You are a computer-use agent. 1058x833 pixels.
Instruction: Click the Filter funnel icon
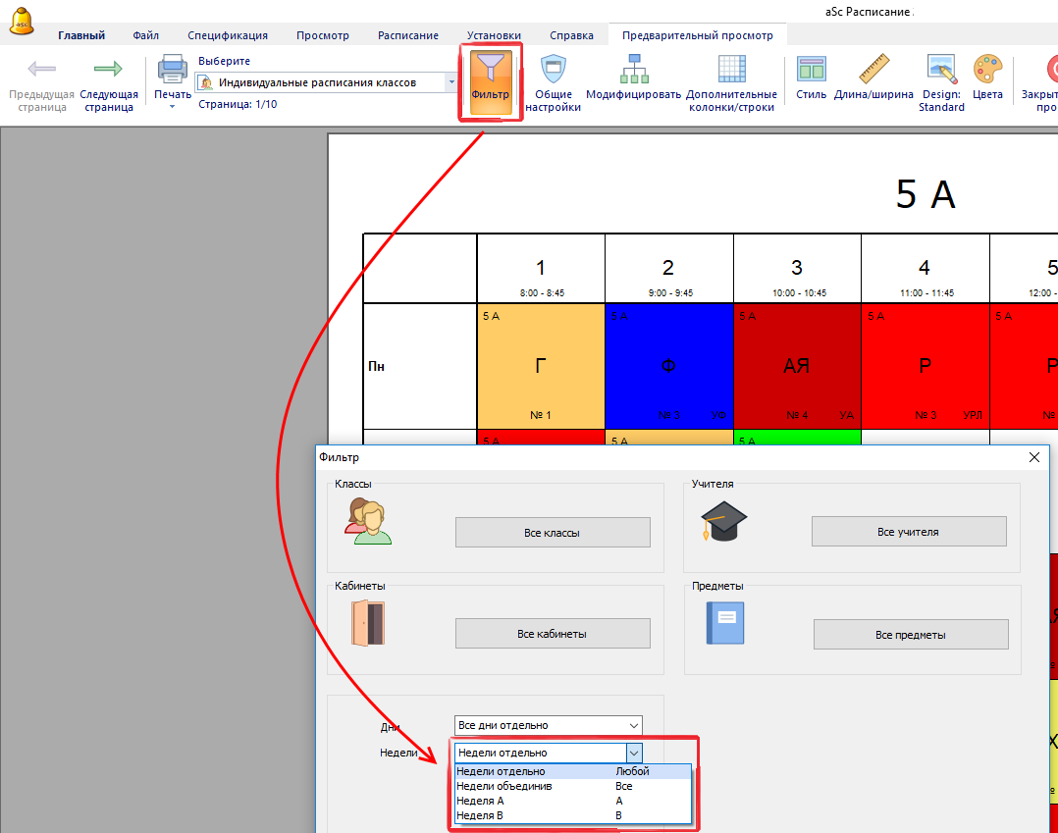(x=490, y=73)
